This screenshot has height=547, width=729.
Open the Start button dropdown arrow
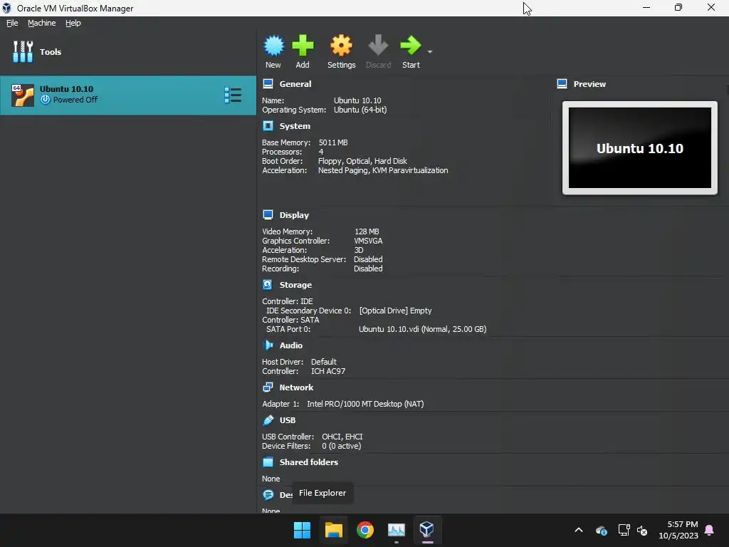(x=430, y=51)
